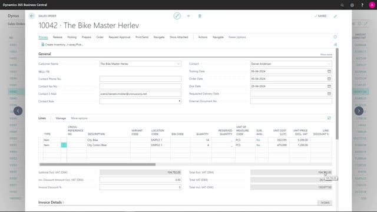The image size is (377, 212).
Task: Click quantity 14 cell
Action: pos(201,140)
